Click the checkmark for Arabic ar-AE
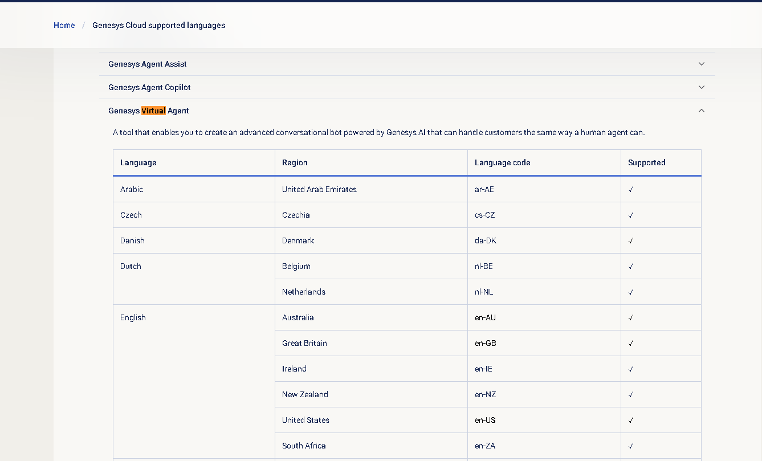This screenshot has width=762, height=461. tap(631, 189)
